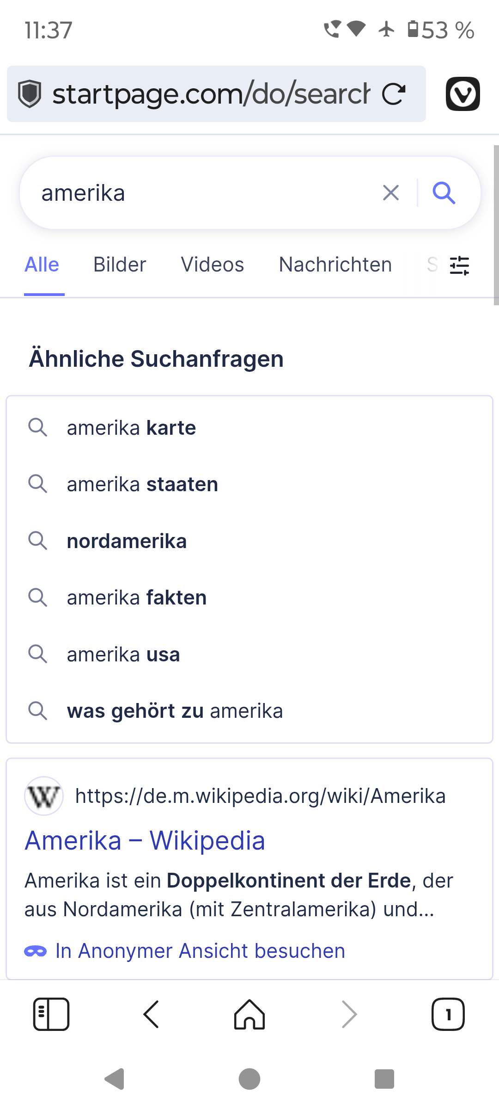
Task: Tap the Home button in the toolbar
Action: pos(249,1014)
